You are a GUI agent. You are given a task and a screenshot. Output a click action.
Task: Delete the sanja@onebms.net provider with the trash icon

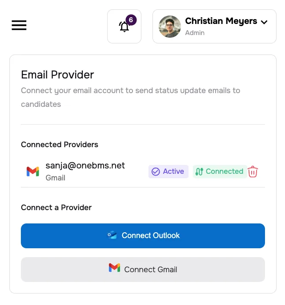pyautogui.click(x=253, y=172)
